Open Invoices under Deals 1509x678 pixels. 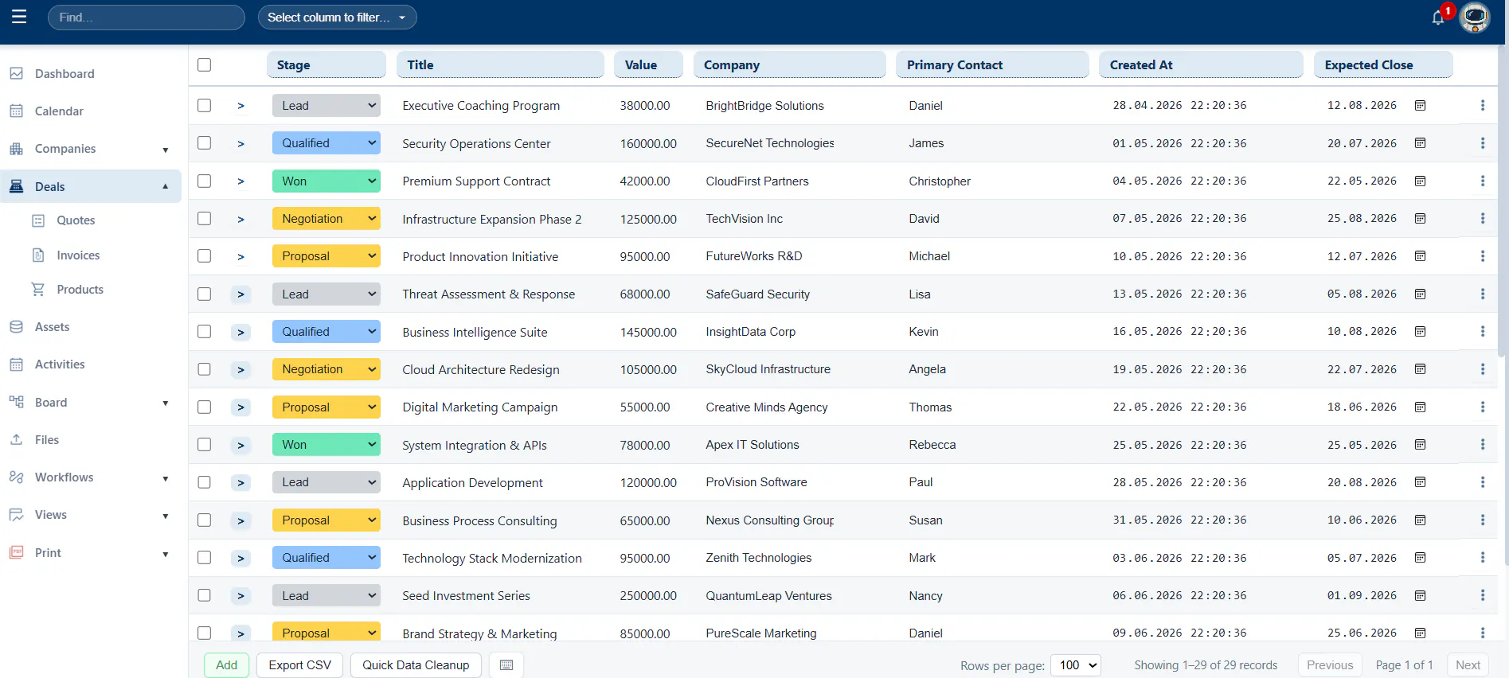77,255
